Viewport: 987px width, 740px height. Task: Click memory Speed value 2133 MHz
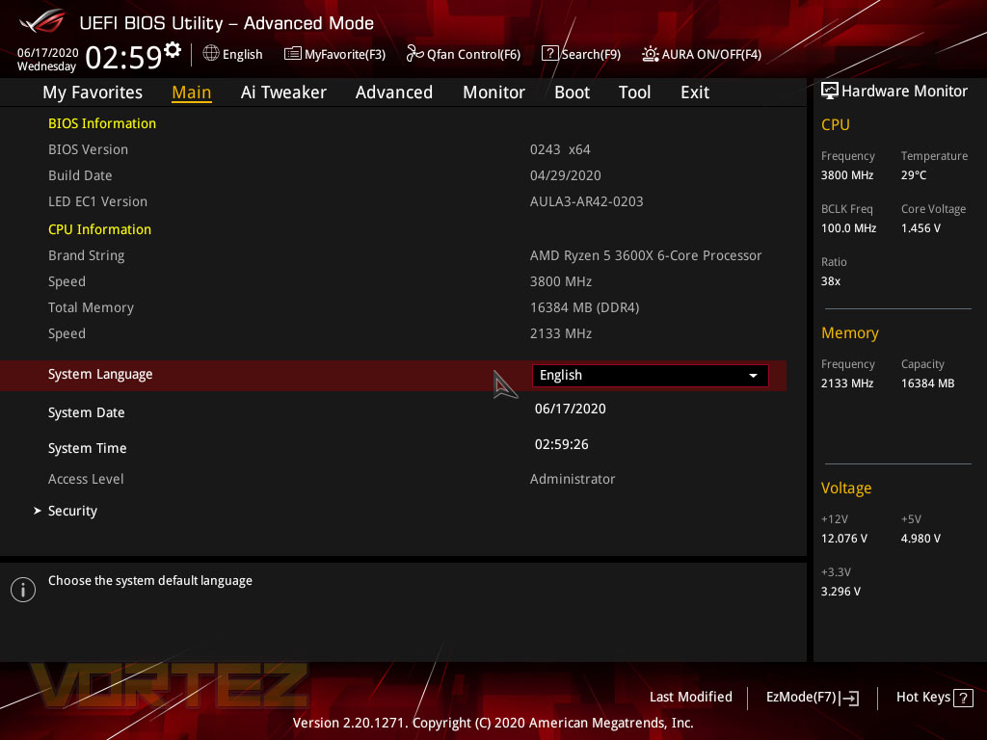(560, 334)
